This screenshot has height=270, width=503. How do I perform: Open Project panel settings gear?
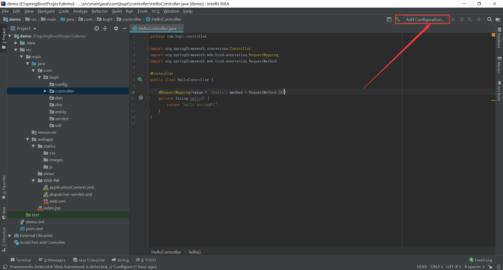tap(116, 28)
